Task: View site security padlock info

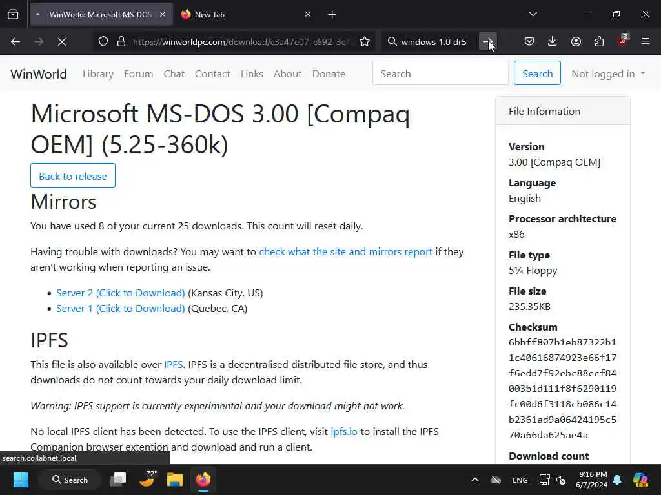Action: tap(121, 42)
